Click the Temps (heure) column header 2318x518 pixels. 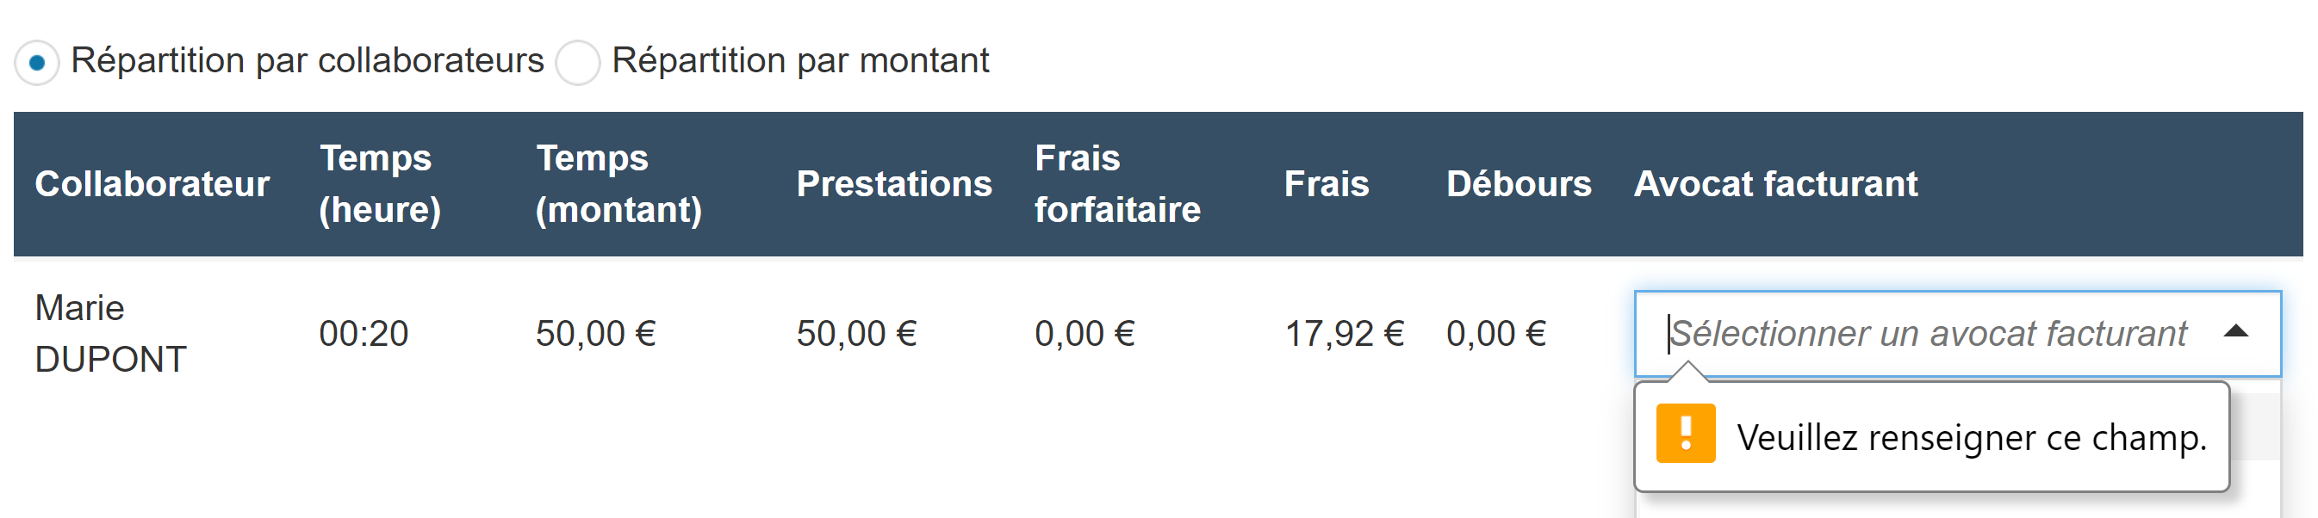point(379,184)
